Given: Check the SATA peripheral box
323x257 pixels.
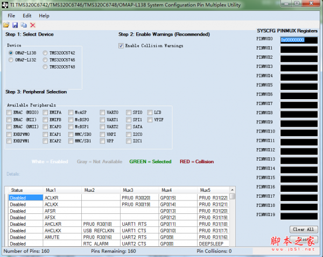Looking at the screenshot, I should pos(128,127).
